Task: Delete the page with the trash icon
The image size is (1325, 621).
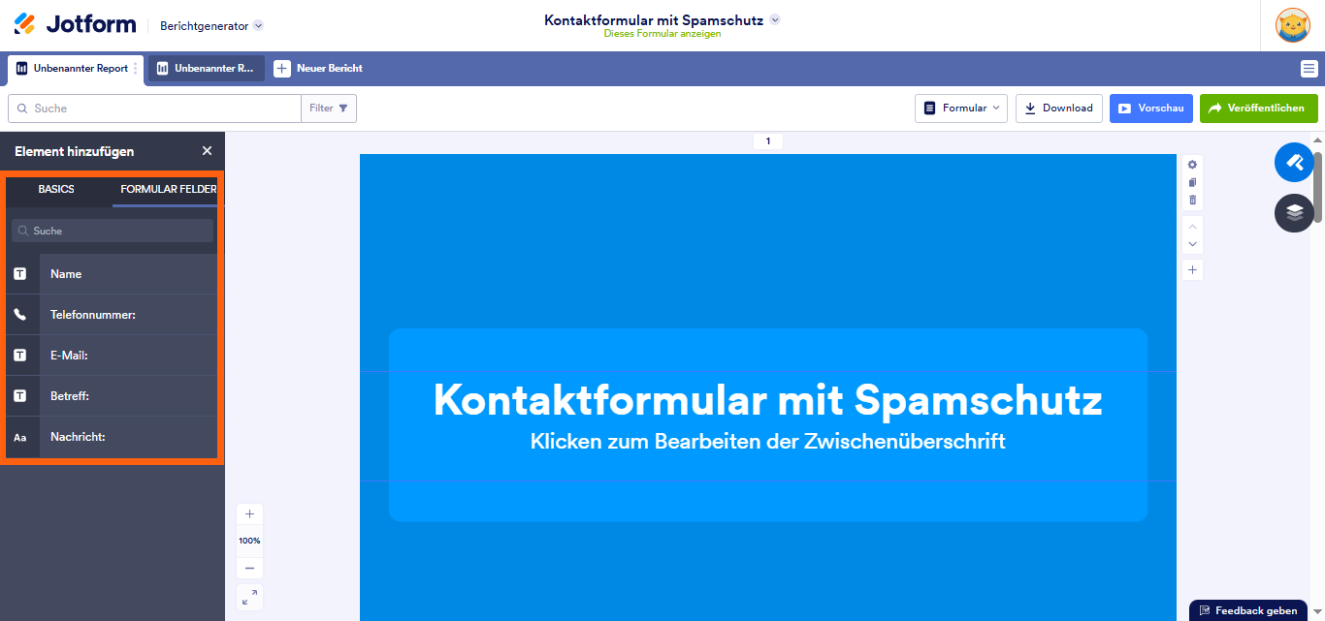Action: click(1192, 200)
